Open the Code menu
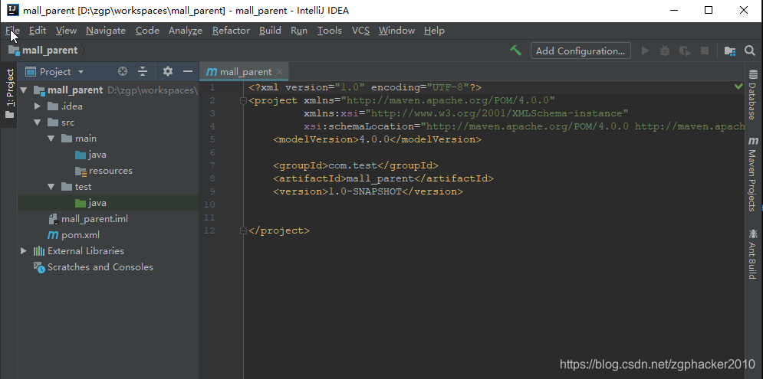763x379 pixels. point(147,31)
